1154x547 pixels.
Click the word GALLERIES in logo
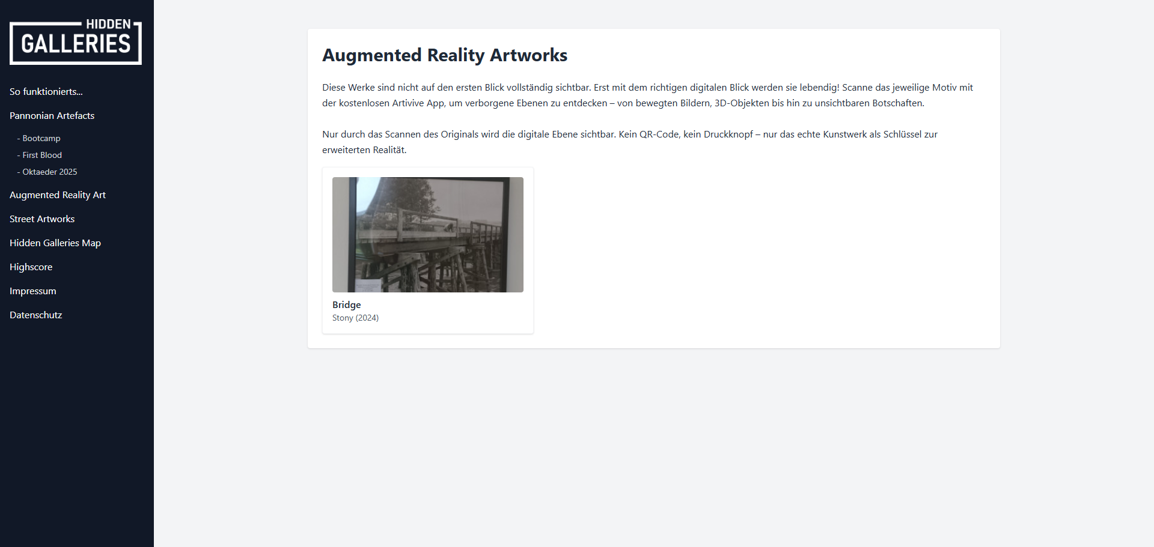click(76, 44)
